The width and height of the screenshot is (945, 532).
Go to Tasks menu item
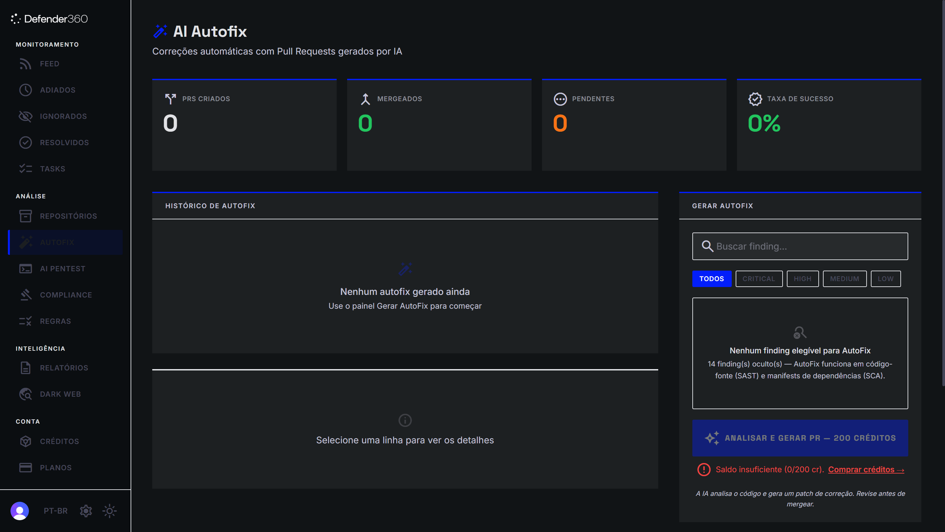pyautogui.click(x=65, y=169)
